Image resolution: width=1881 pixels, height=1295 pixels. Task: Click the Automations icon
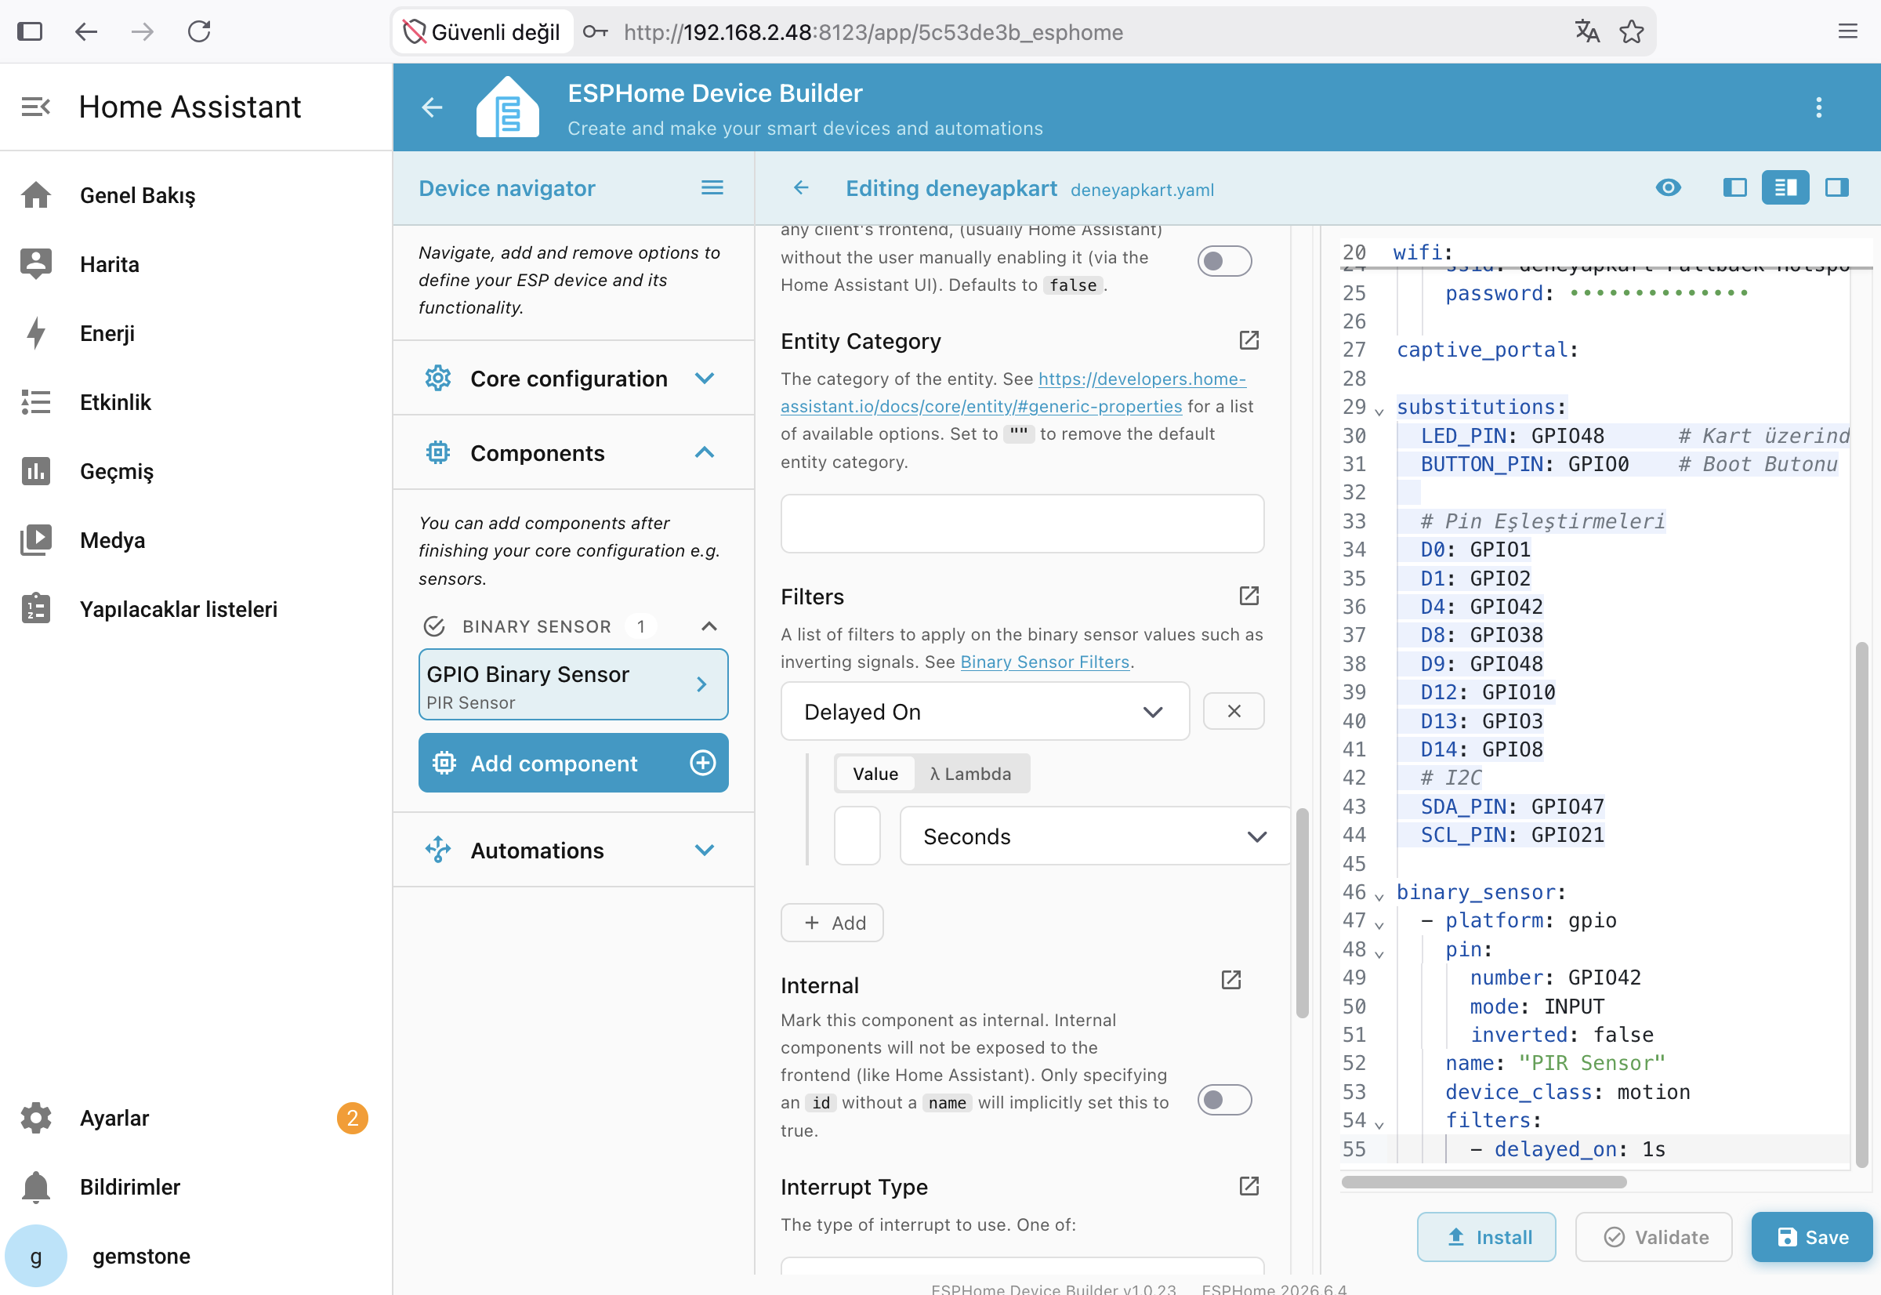coord(438,851)
